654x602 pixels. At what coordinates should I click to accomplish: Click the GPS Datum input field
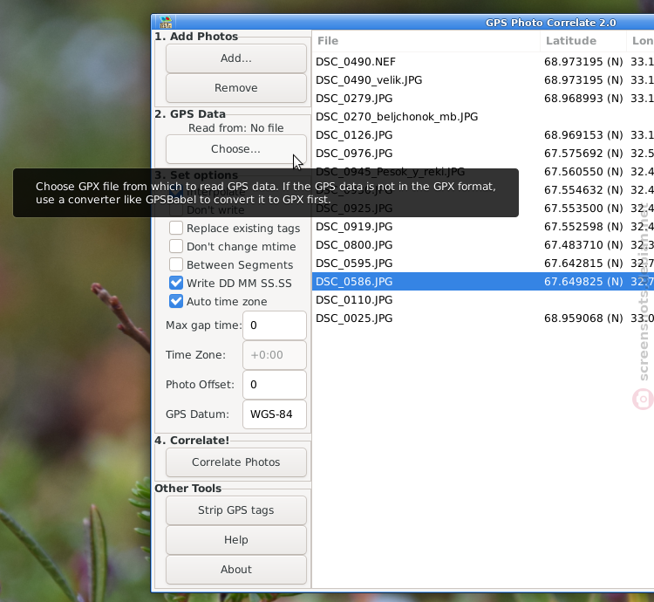point(275,414)
